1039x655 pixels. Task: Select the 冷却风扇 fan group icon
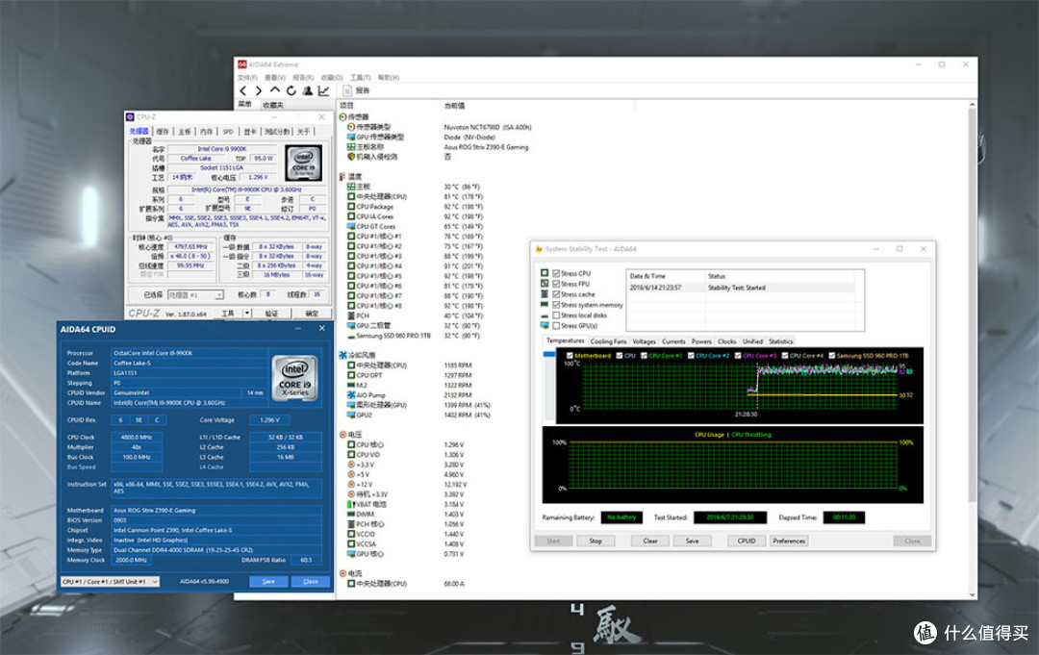click(x=342, y=355)
